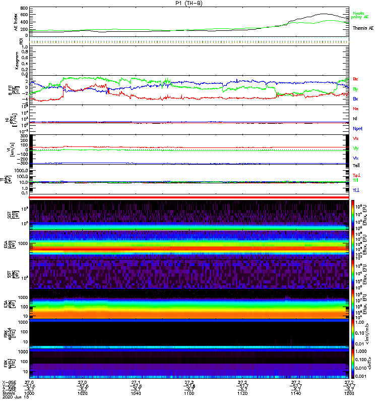This screenshot has width=378, height=404.
Task: Click the FBK edc34 [Hz] axis label
Action: [10, 334]
